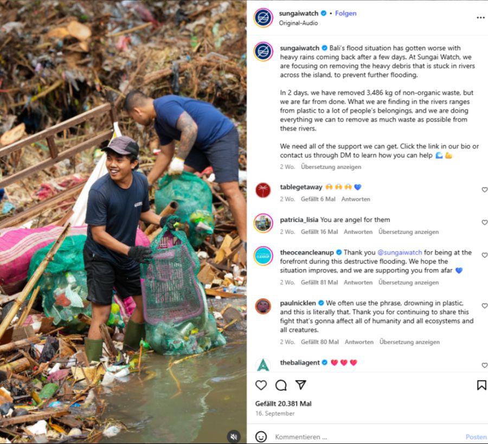The image size is (488, 444).
Task: Save post with bookmark icon
Action: click(x=481, y=385)
